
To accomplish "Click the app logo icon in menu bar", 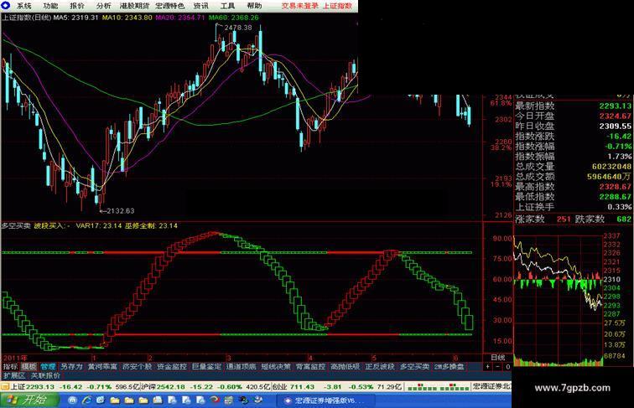I will coord(6,6).
